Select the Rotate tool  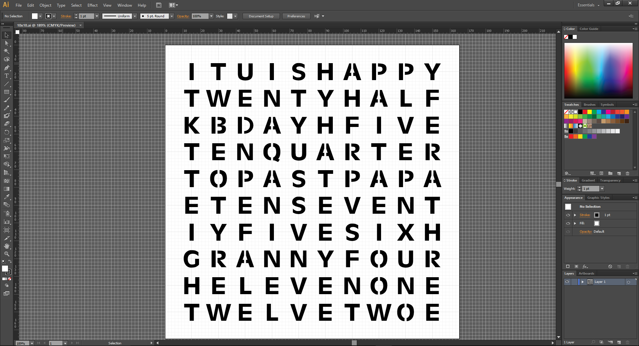(x=7, y=132)
